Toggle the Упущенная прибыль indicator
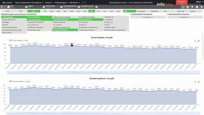 pyautogui.click(x=14, y=27)
